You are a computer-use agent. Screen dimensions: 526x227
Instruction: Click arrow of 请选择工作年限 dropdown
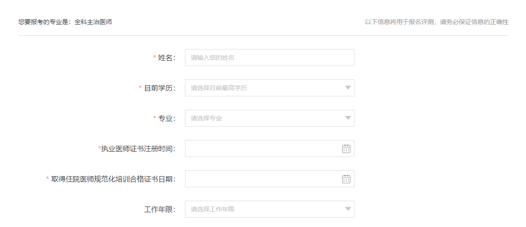pos(348,209)
